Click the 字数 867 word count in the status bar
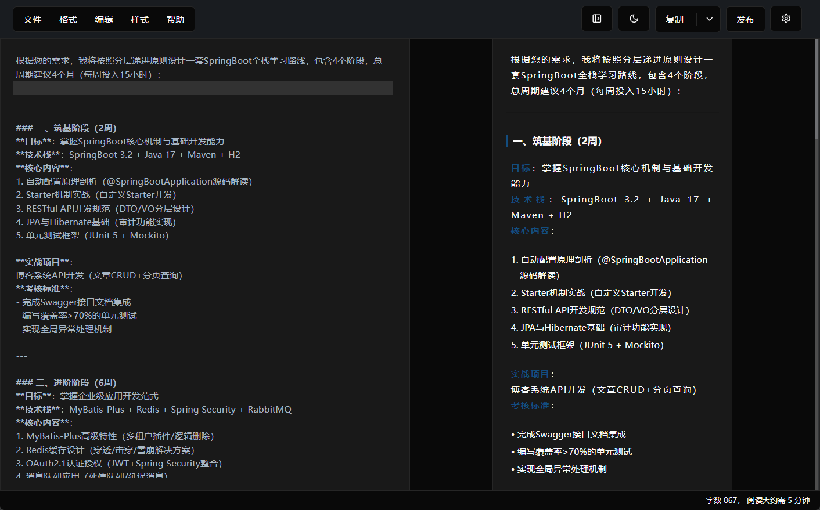Image resolution: width=820 pixels, height=510 pixels. tap(721, 500)
